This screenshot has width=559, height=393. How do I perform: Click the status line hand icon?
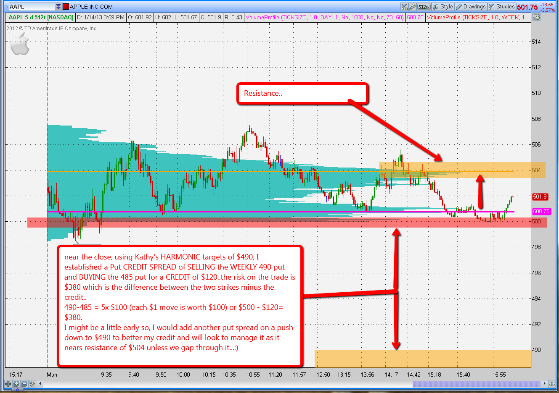(x=536, y=17)
